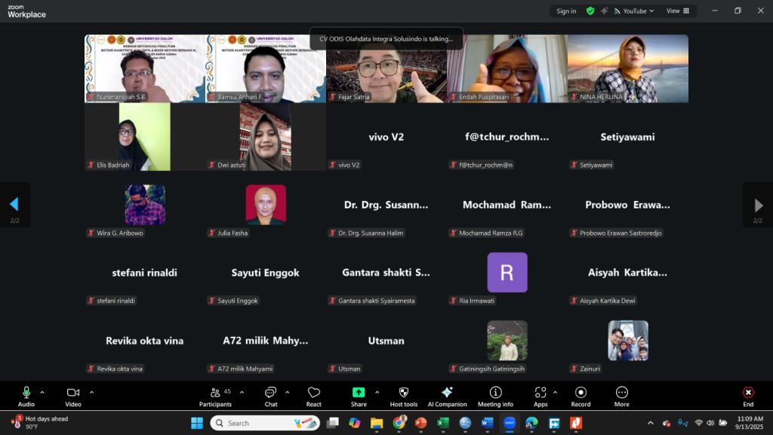Open the Chat panel
Screen dimensions: 773x435
coord(270,396)
